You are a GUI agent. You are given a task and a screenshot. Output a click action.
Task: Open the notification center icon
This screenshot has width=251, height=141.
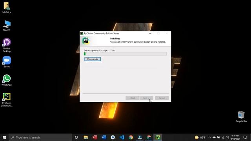click(x=245, y=137)
